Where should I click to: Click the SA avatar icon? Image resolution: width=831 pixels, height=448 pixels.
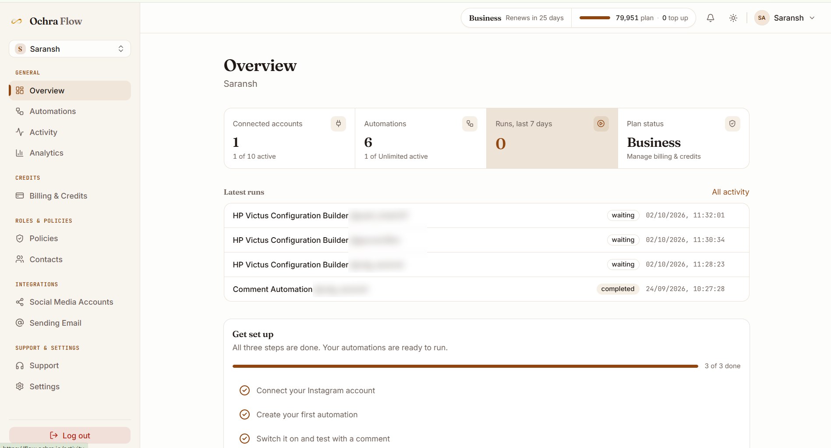click(762, 18)
